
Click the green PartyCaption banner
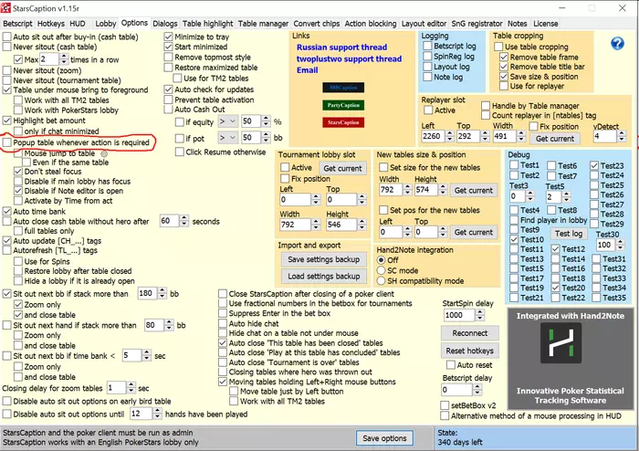(343, 105)
